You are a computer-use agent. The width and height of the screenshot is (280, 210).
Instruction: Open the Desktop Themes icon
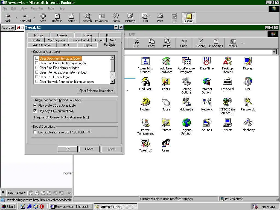tap(227, 65)
